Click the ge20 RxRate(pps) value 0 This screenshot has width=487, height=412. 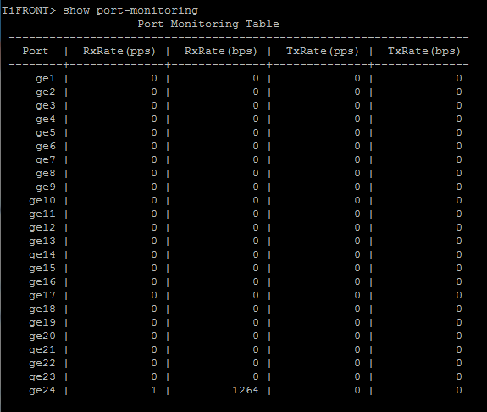click(154, 336)
